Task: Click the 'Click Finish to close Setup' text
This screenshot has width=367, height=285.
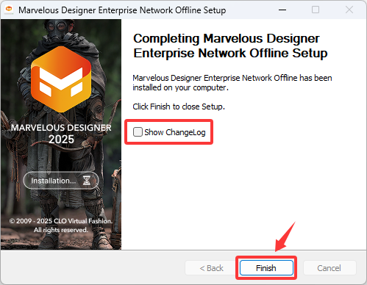Action: [x=179, y=107]
